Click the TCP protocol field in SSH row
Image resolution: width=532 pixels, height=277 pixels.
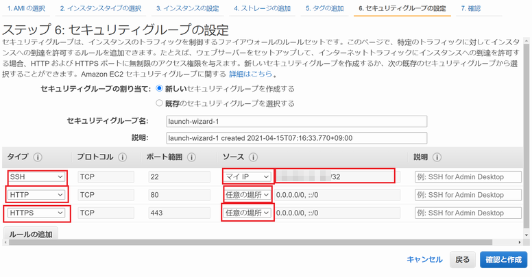coord(106,176)
